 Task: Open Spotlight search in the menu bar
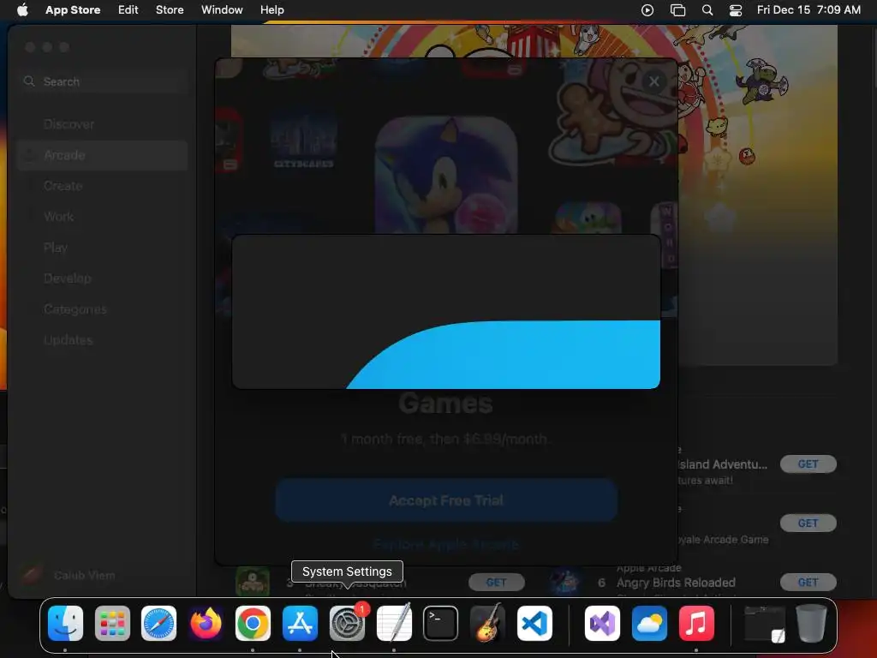pyautogui.click(x=707, y=9)
